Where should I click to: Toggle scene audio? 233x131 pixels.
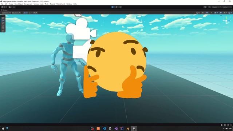(211, 13)
